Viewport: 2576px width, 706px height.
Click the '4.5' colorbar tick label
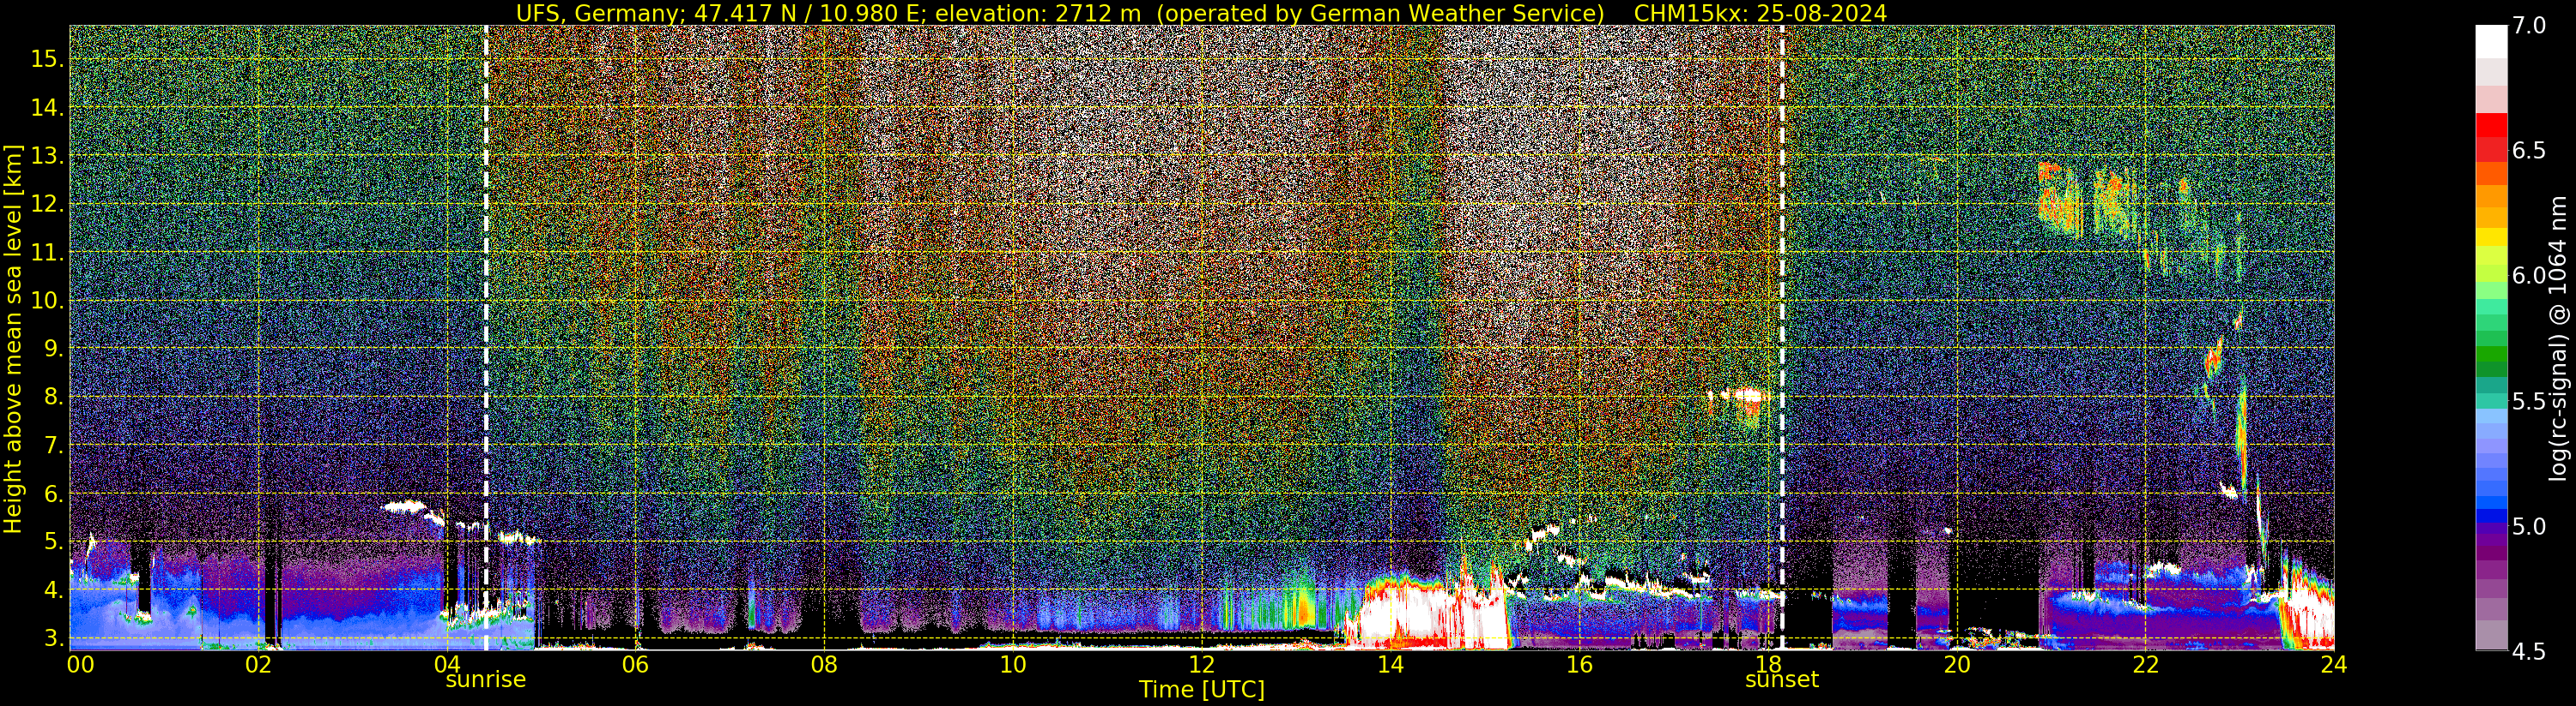2528,651
